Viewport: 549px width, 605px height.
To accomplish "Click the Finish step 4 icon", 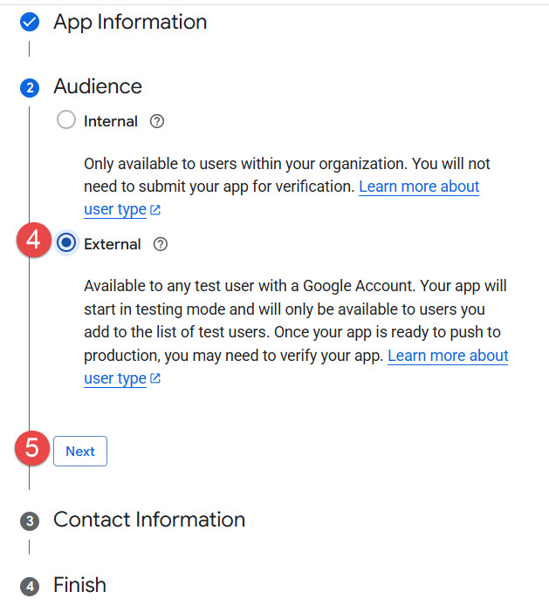I will click(x=30, y=586).
